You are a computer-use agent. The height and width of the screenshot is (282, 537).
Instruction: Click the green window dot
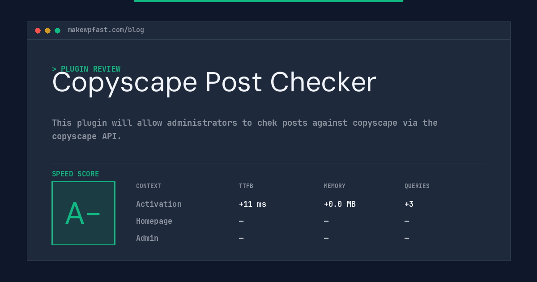tap(57, 30)
